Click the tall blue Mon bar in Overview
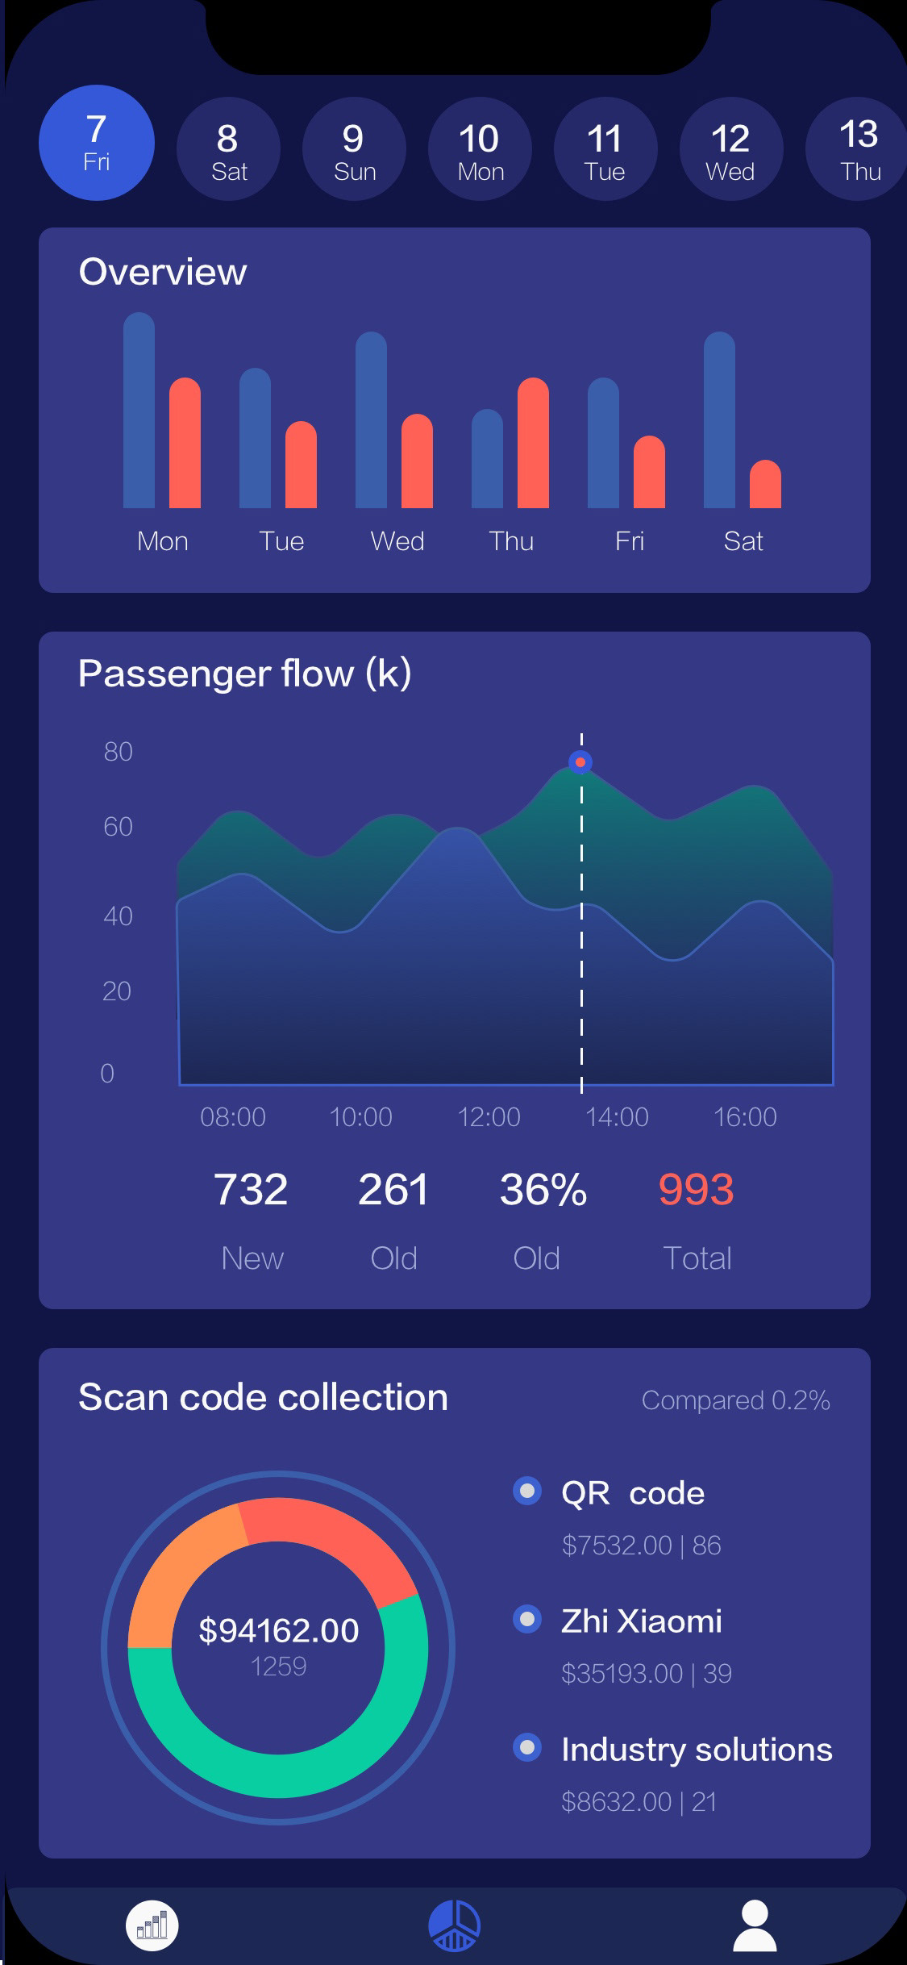Screen dimensions: 907x1965 [139, 411]
